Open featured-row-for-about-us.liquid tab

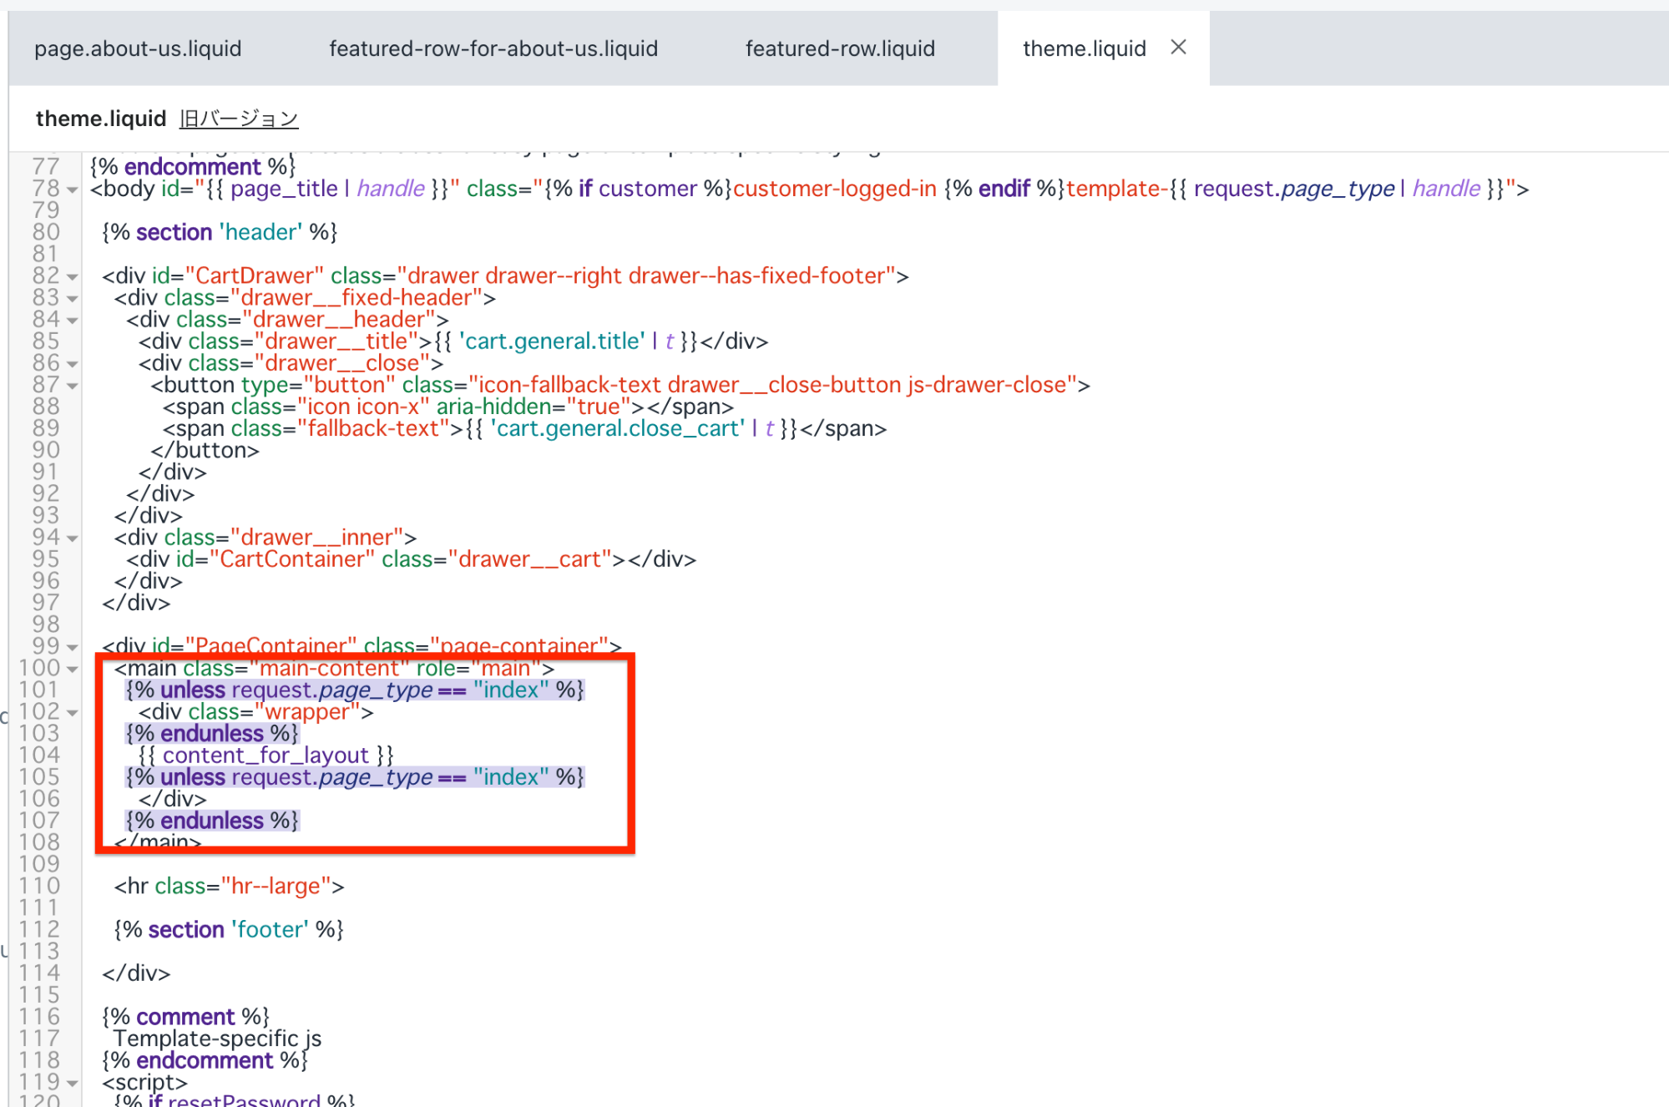(493, 49)
